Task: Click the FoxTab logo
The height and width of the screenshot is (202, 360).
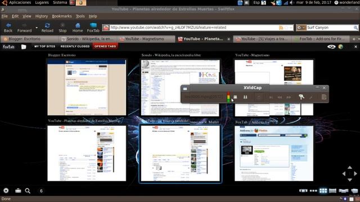Action: 8,47
